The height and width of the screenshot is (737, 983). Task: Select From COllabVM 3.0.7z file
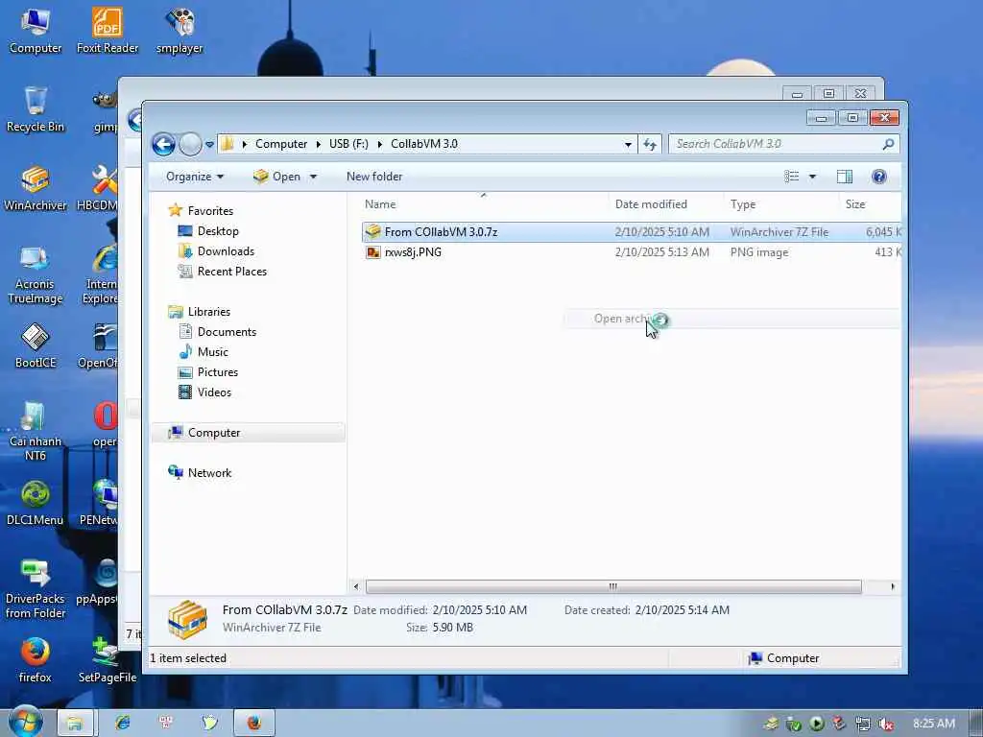(632, 232)
